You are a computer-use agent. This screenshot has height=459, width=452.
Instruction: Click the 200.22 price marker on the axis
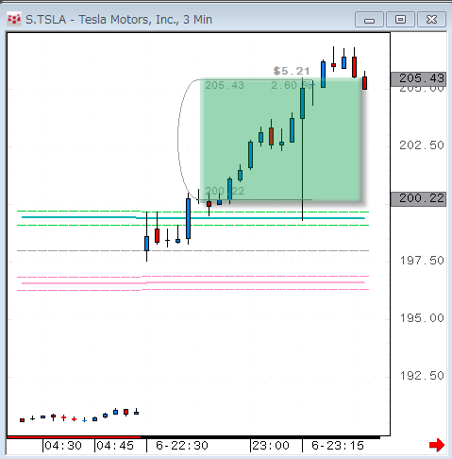point(418,199)
